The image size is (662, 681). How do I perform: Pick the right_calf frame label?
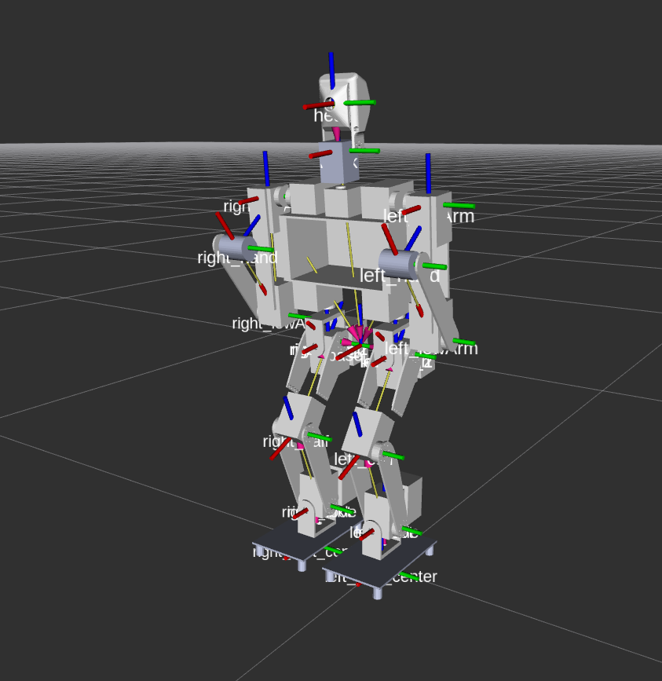(x=295, y=441)
